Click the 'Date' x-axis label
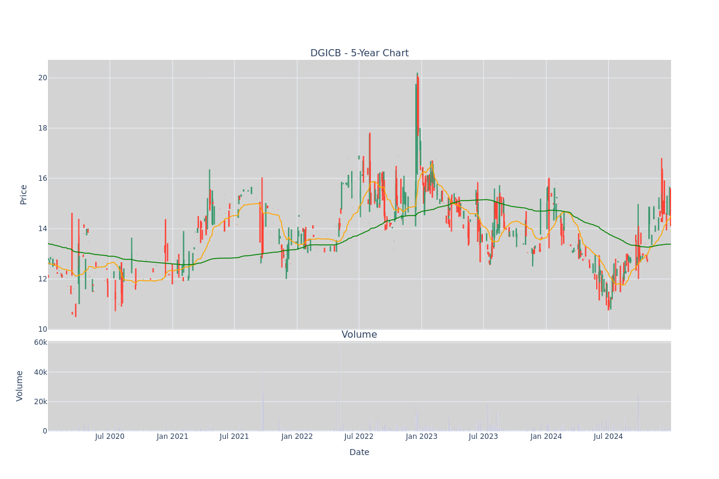The image size is (719, 479). [359, 453]
